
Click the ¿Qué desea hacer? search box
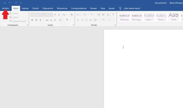click(x=132, y=8)
